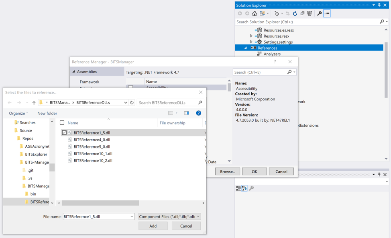Sort by the Name column in the file dialog
This screenshot has width=391, height=238.
[73, 123]
